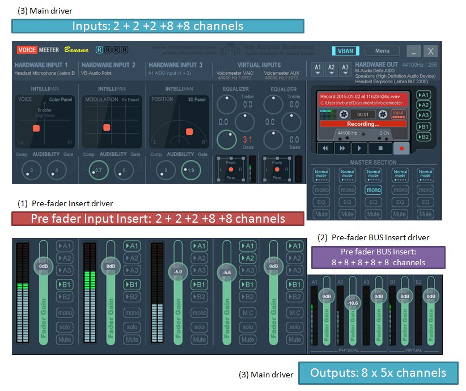Enable EQ on the A2 master column
The width and height of the screenshot is (466, 391).
(347, 202)
